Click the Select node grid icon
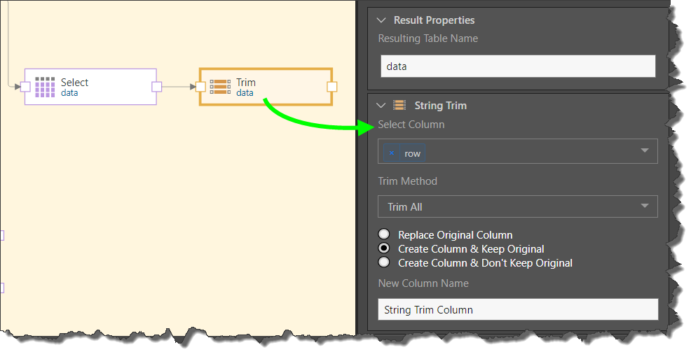Screen dimensions: 698x359 (45, 87)
